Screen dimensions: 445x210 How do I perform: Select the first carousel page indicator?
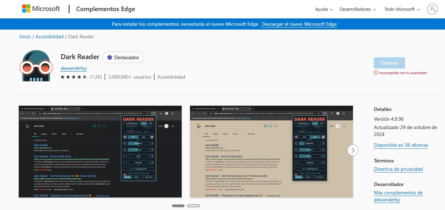178,206
